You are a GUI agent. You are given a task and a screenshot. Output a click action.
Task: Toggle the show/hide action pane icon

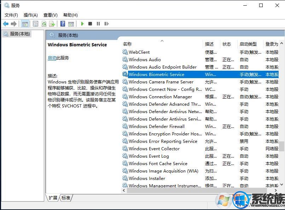tap(71, 24)
